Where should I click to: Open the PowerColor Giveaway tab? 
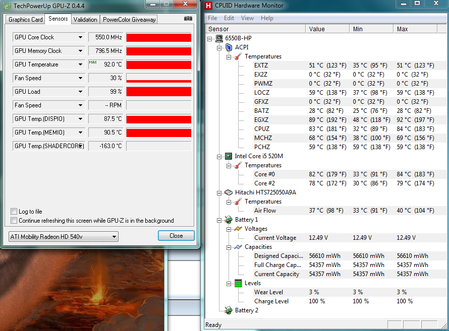pos(129,20)
